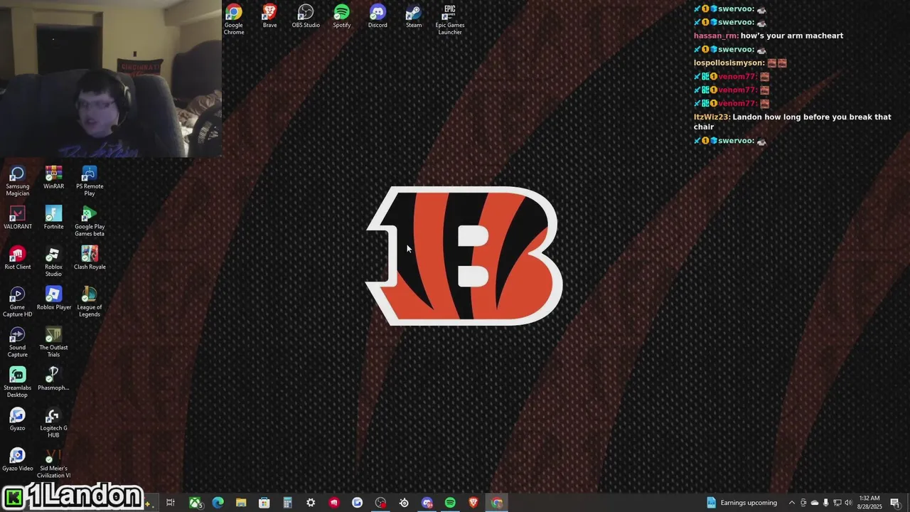Switch to OBS Studio taskbar icon
Image resolution: width=910 pixels, height=512 pixels.
(380, 503)
